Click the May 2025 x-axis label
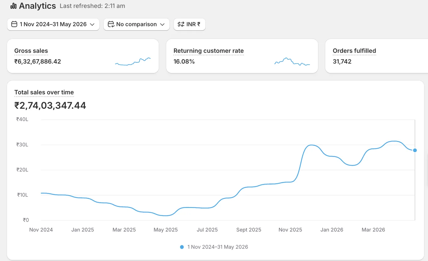 pos(166,230)
